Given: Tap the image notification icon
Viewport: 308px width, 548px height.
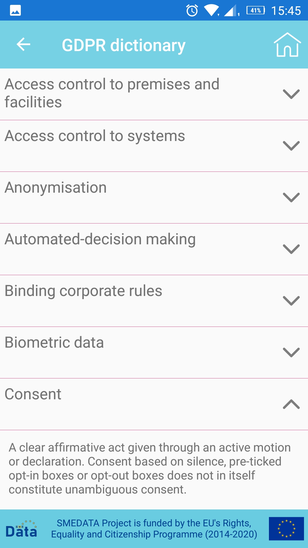Looking at the screenshot, I should [15, 11].
